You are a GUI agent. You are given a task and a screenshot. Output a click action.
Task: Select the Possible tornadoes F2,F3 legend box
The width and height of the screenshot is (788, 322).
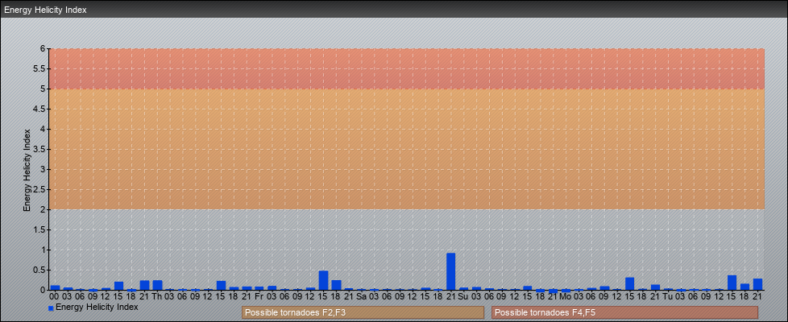coord(363,312)
